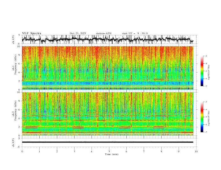
Task: Click inside the ch.2 spectrogram panel
Action: tap(107, 114)
